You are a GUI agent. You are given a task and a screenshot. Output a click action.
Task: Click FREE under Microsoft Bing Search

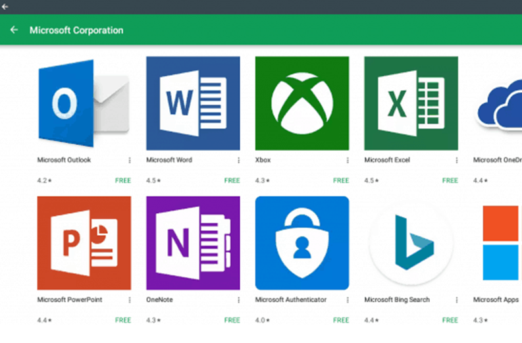(450, 320)
